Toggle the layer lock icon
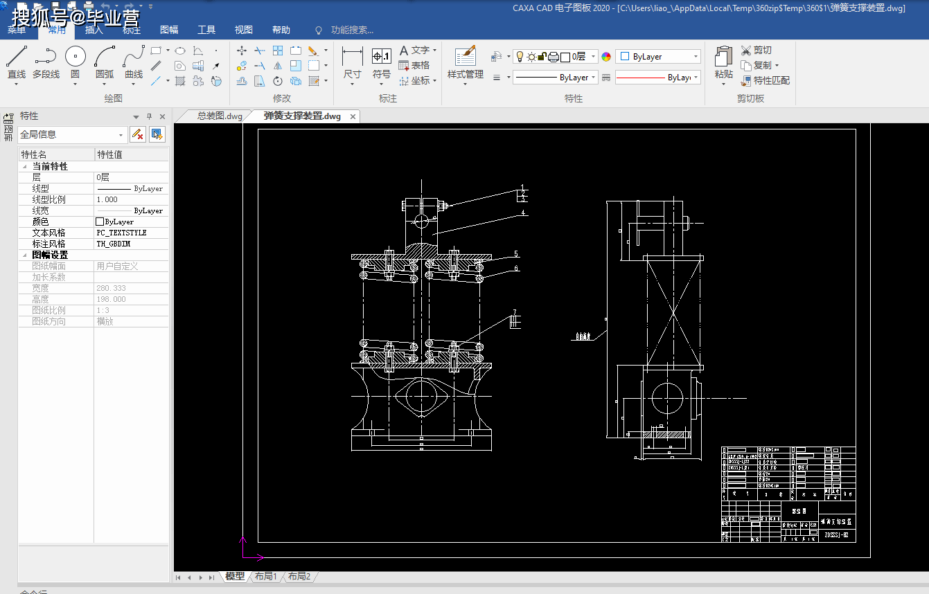The width and height of the screenshot is (929, 594). (542, 57)
